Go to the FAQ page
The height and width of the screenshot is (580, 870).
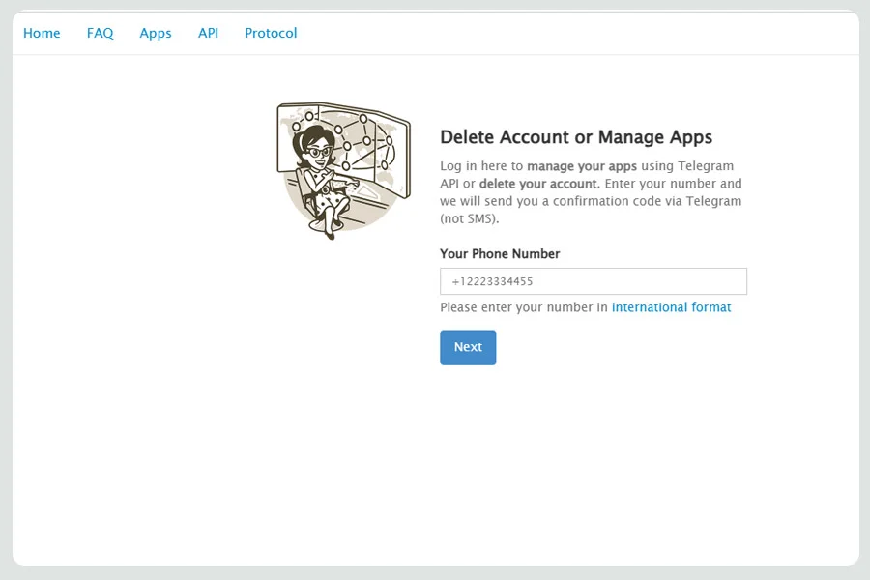(x=100, y=33)
